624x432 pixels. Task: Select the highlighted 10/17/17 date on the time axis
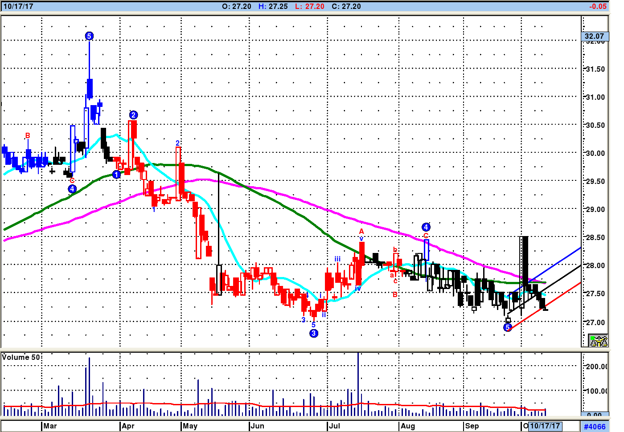[545, 426]
